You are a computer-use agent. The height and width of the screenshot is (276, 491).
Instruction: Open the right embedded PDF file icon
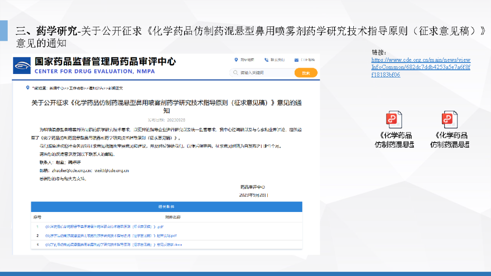click(449, 120)
